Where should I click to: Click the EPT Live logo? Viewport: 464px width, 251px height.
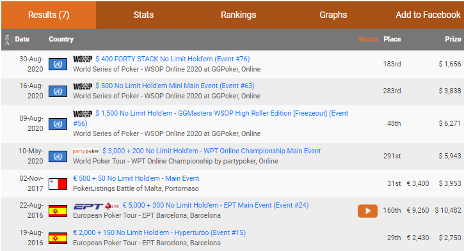point(97,206)
